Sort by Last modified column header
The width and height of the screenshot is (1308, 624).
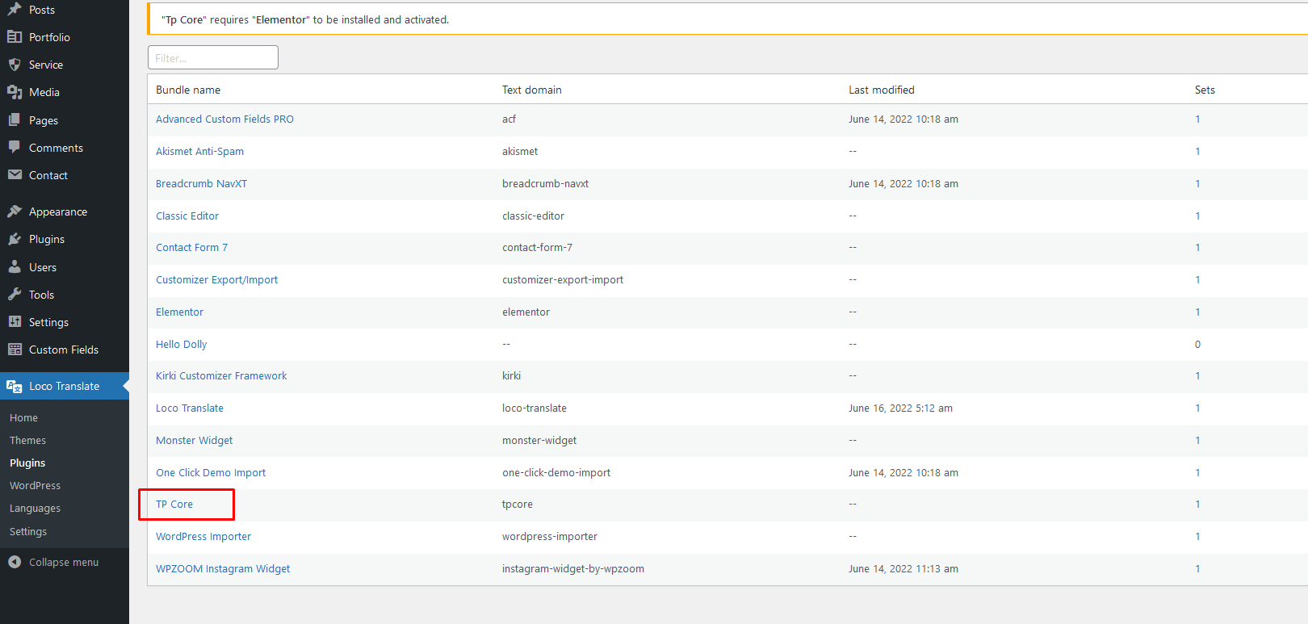pyautogui.click(x=881, y=90)
